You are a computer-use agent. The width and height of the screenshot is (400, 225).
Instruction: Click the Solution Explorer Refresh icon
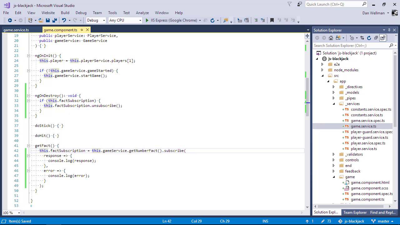[369, 38]
